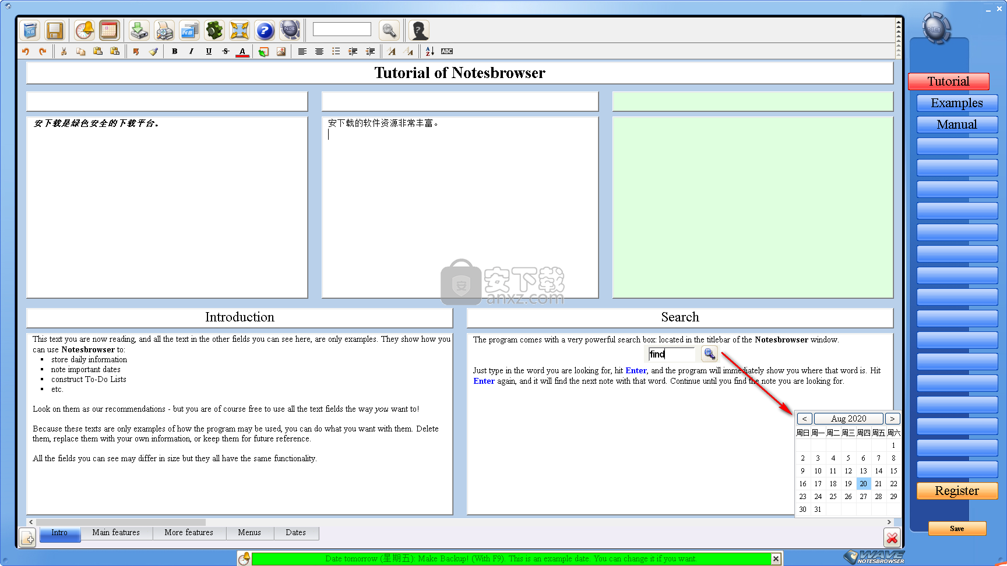Image resolution: width=1007 pixels, height=566 pixels.
Task: Click the paintbrush format icon
Action: (x=153, y=51)
